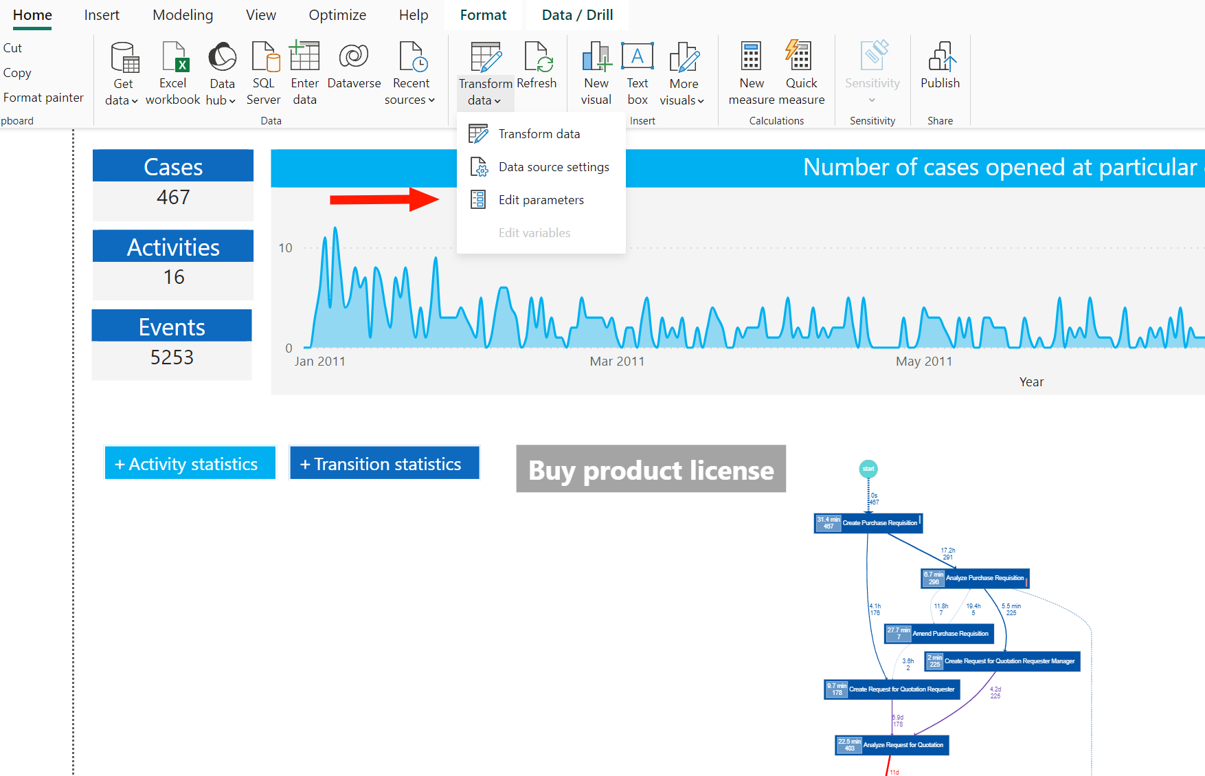
Task: Expand the Recent sources dropdown arrow
Action: coord(431,100)
